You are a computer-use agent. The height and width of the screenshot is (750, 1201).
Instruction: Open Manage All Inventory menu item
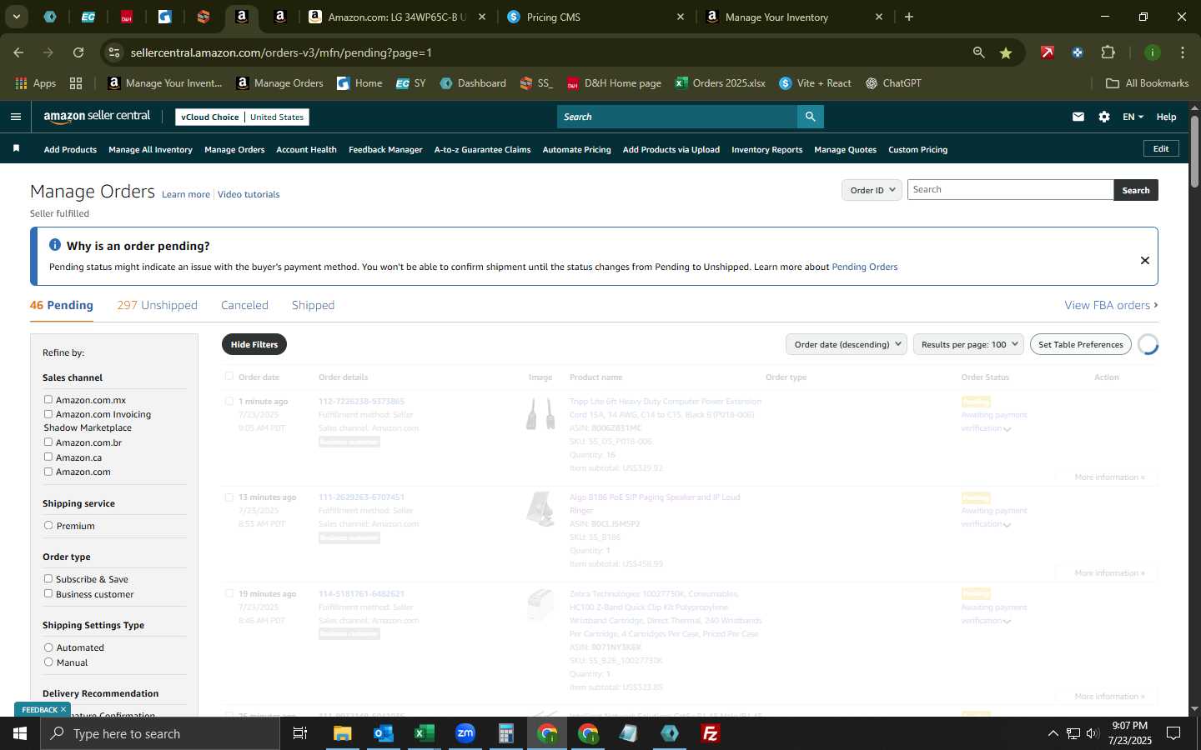[150, 150]
